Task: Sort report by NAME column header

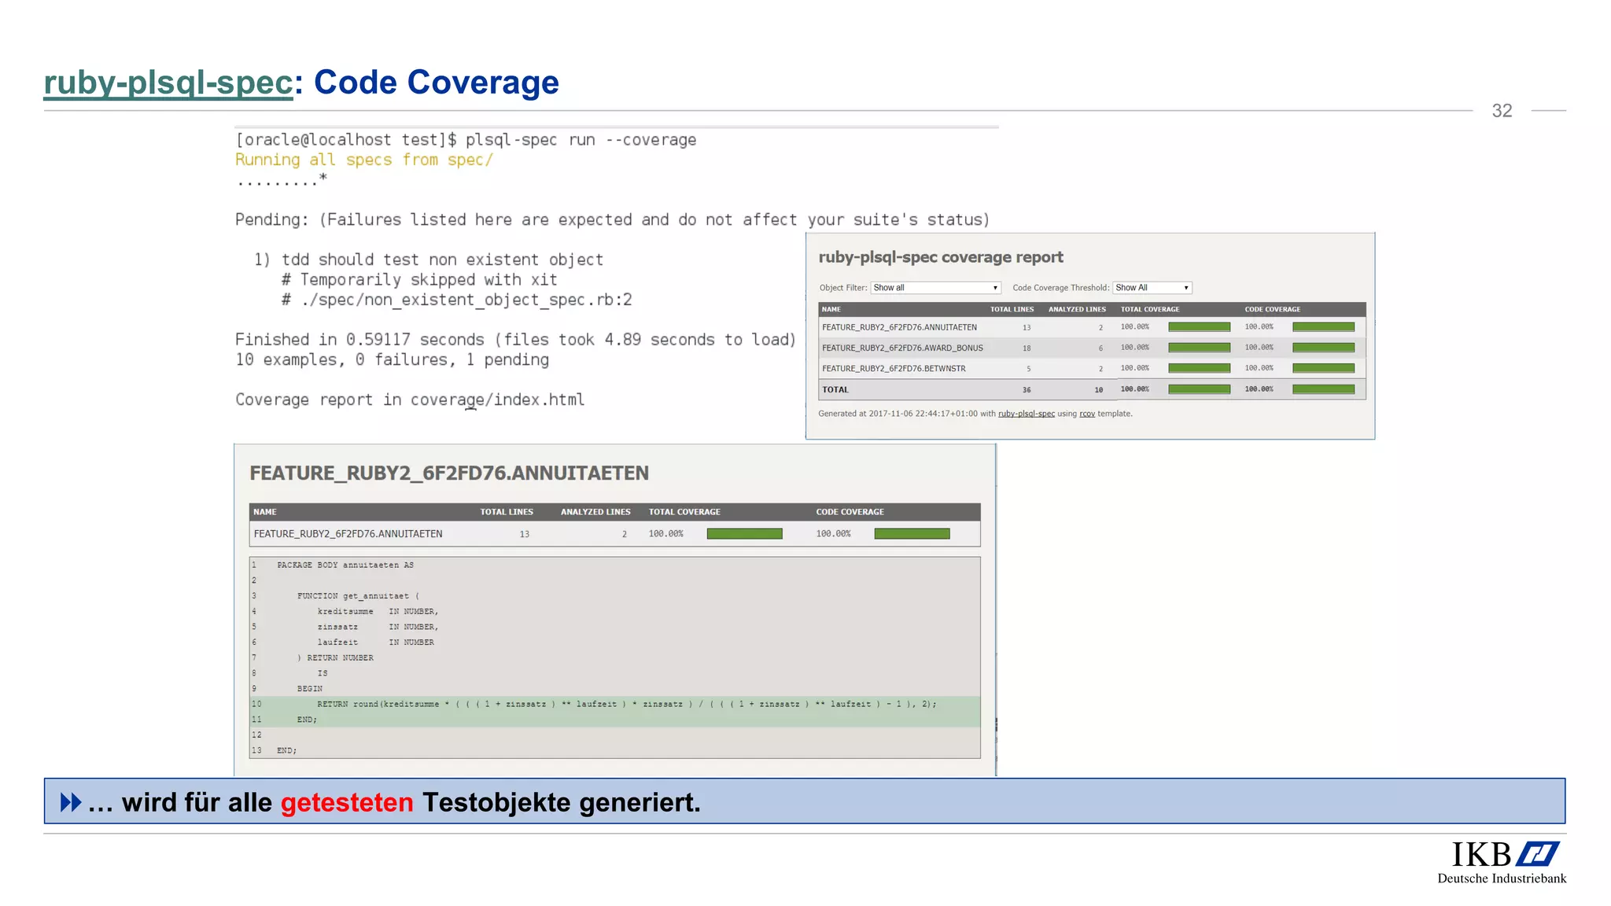Action: pos(831,309)
